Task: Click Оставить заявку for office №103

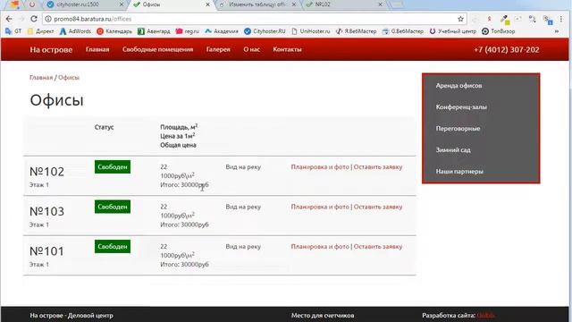Action: point(378,207)
